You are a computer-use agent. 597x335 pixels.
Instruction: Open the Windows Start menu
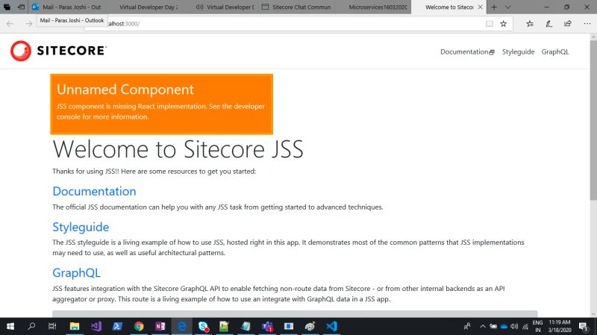10,326
